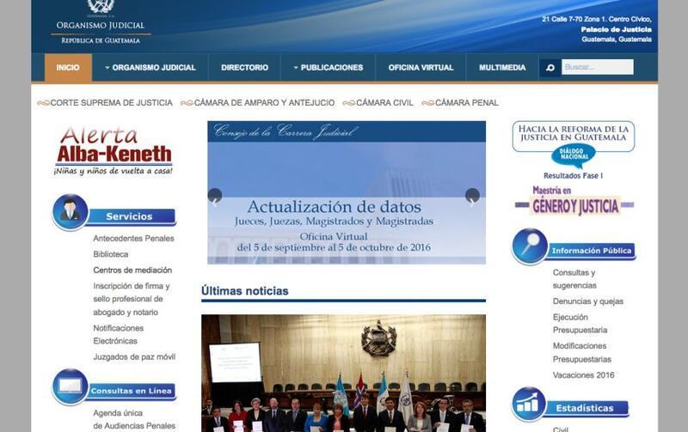The image size is (688, 432).
Task: Open Juzgados de paz móvil link
Action: (134, 356)
